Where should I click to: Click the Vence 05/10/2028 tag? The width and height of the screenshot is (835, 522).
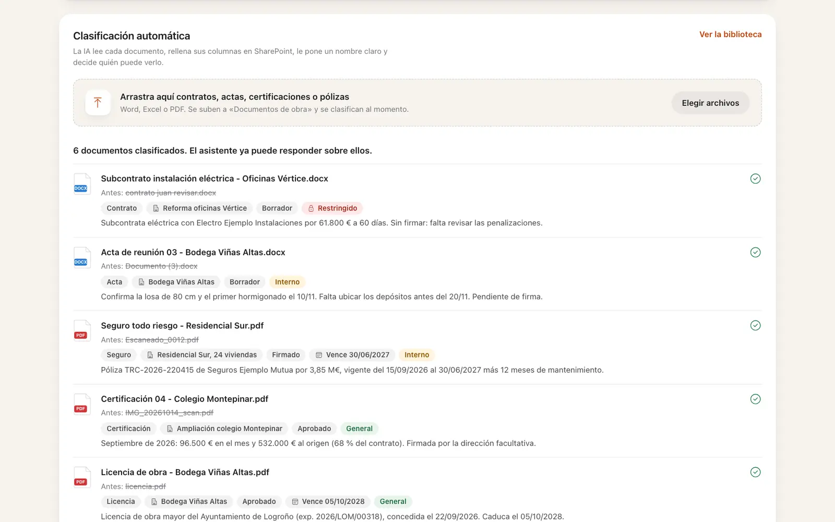[328, 502]
